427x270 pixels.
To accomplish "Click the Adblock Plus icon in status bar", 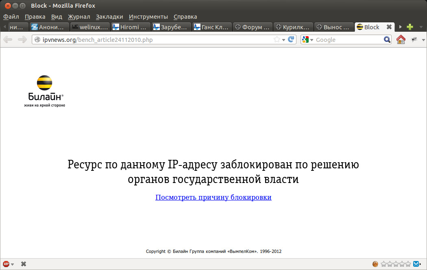I will (x=6, y=264).
